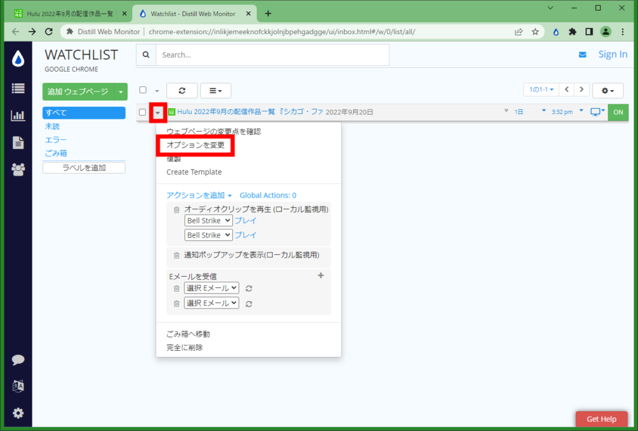Open the device monitor dropdown on the row
The height and width of the screenshot is (431, 638).
[596, 112]
